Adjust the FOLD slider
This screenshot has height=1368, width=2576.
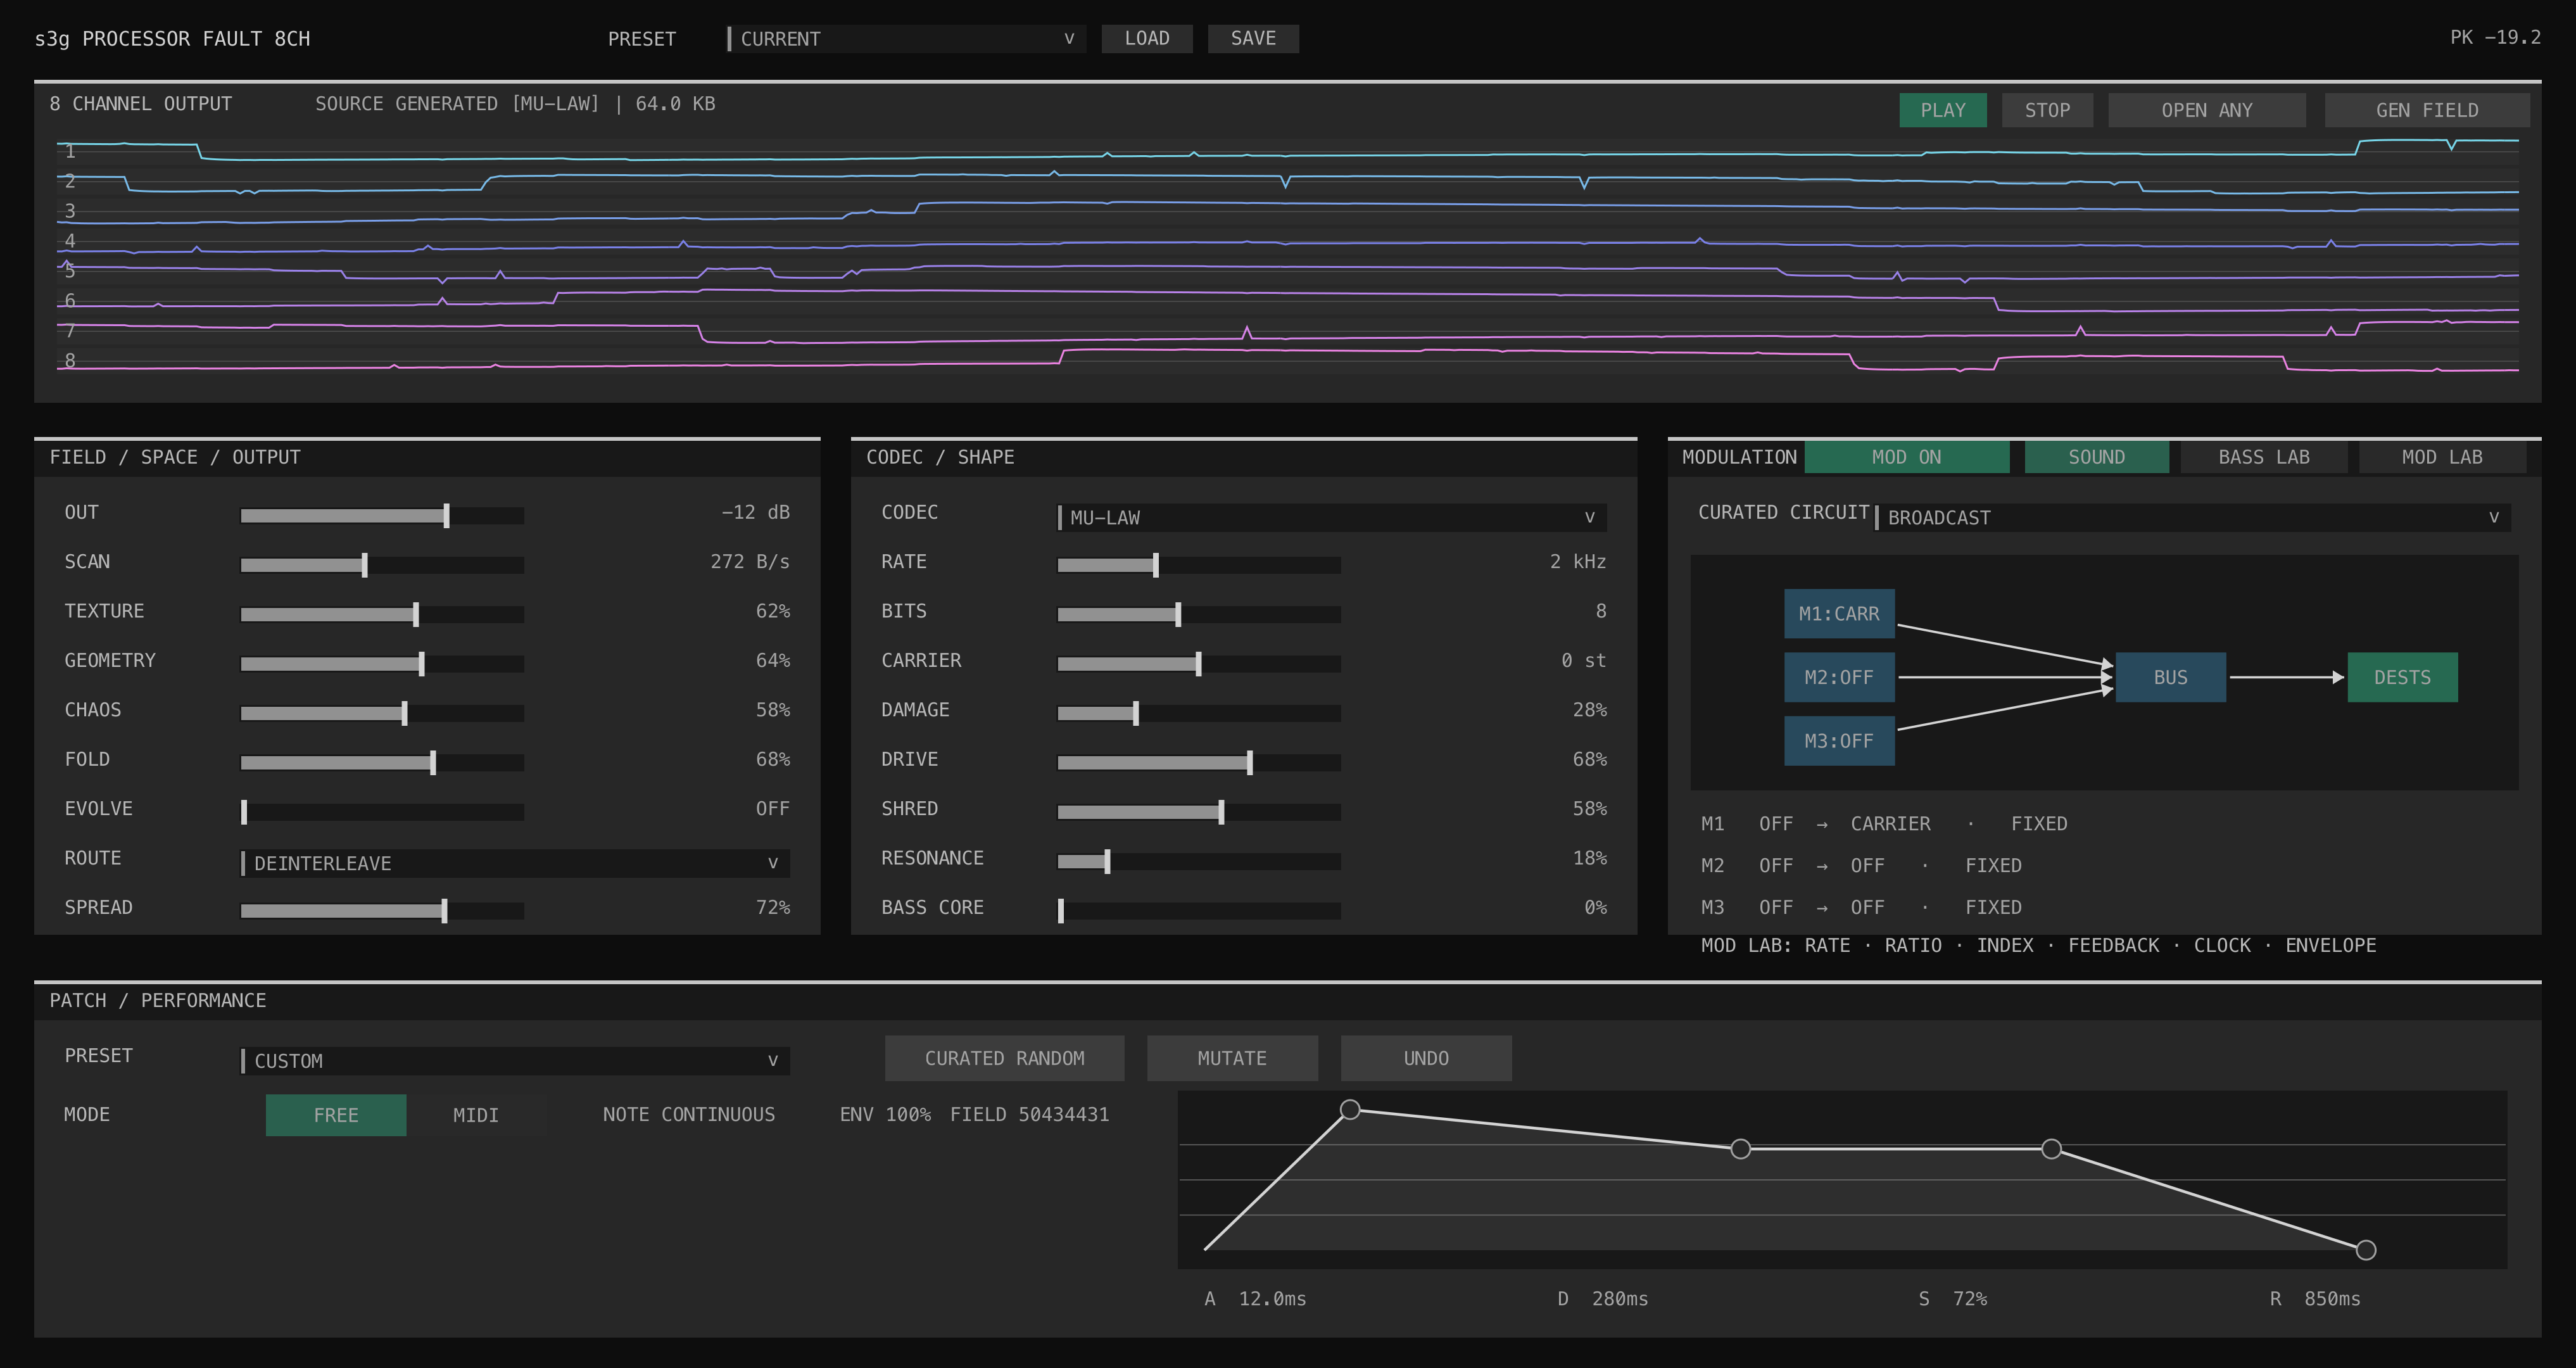382,762
